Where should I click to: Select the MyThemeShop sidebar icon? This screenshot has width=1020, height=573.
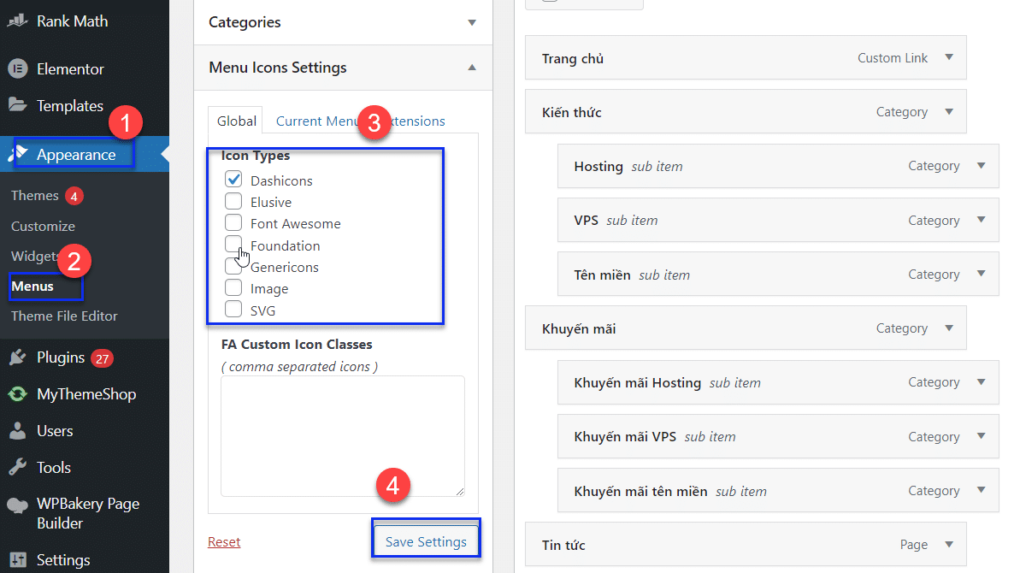coord(17,394)
